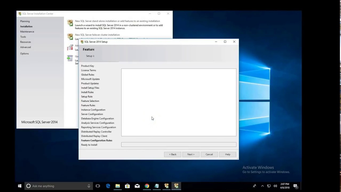The height and width of the screenshot is (192, 341).
Task: Select Options in Installation Center
Action: 24,54
